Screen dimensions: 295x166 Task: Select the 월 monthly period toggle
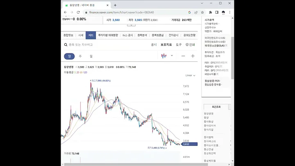91,56
